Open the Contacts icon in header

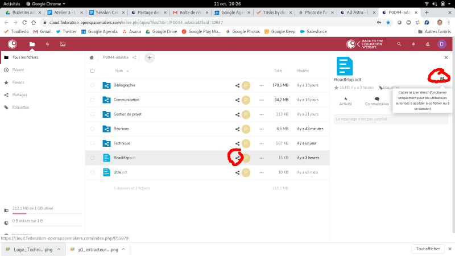click(x=427, y=44)
